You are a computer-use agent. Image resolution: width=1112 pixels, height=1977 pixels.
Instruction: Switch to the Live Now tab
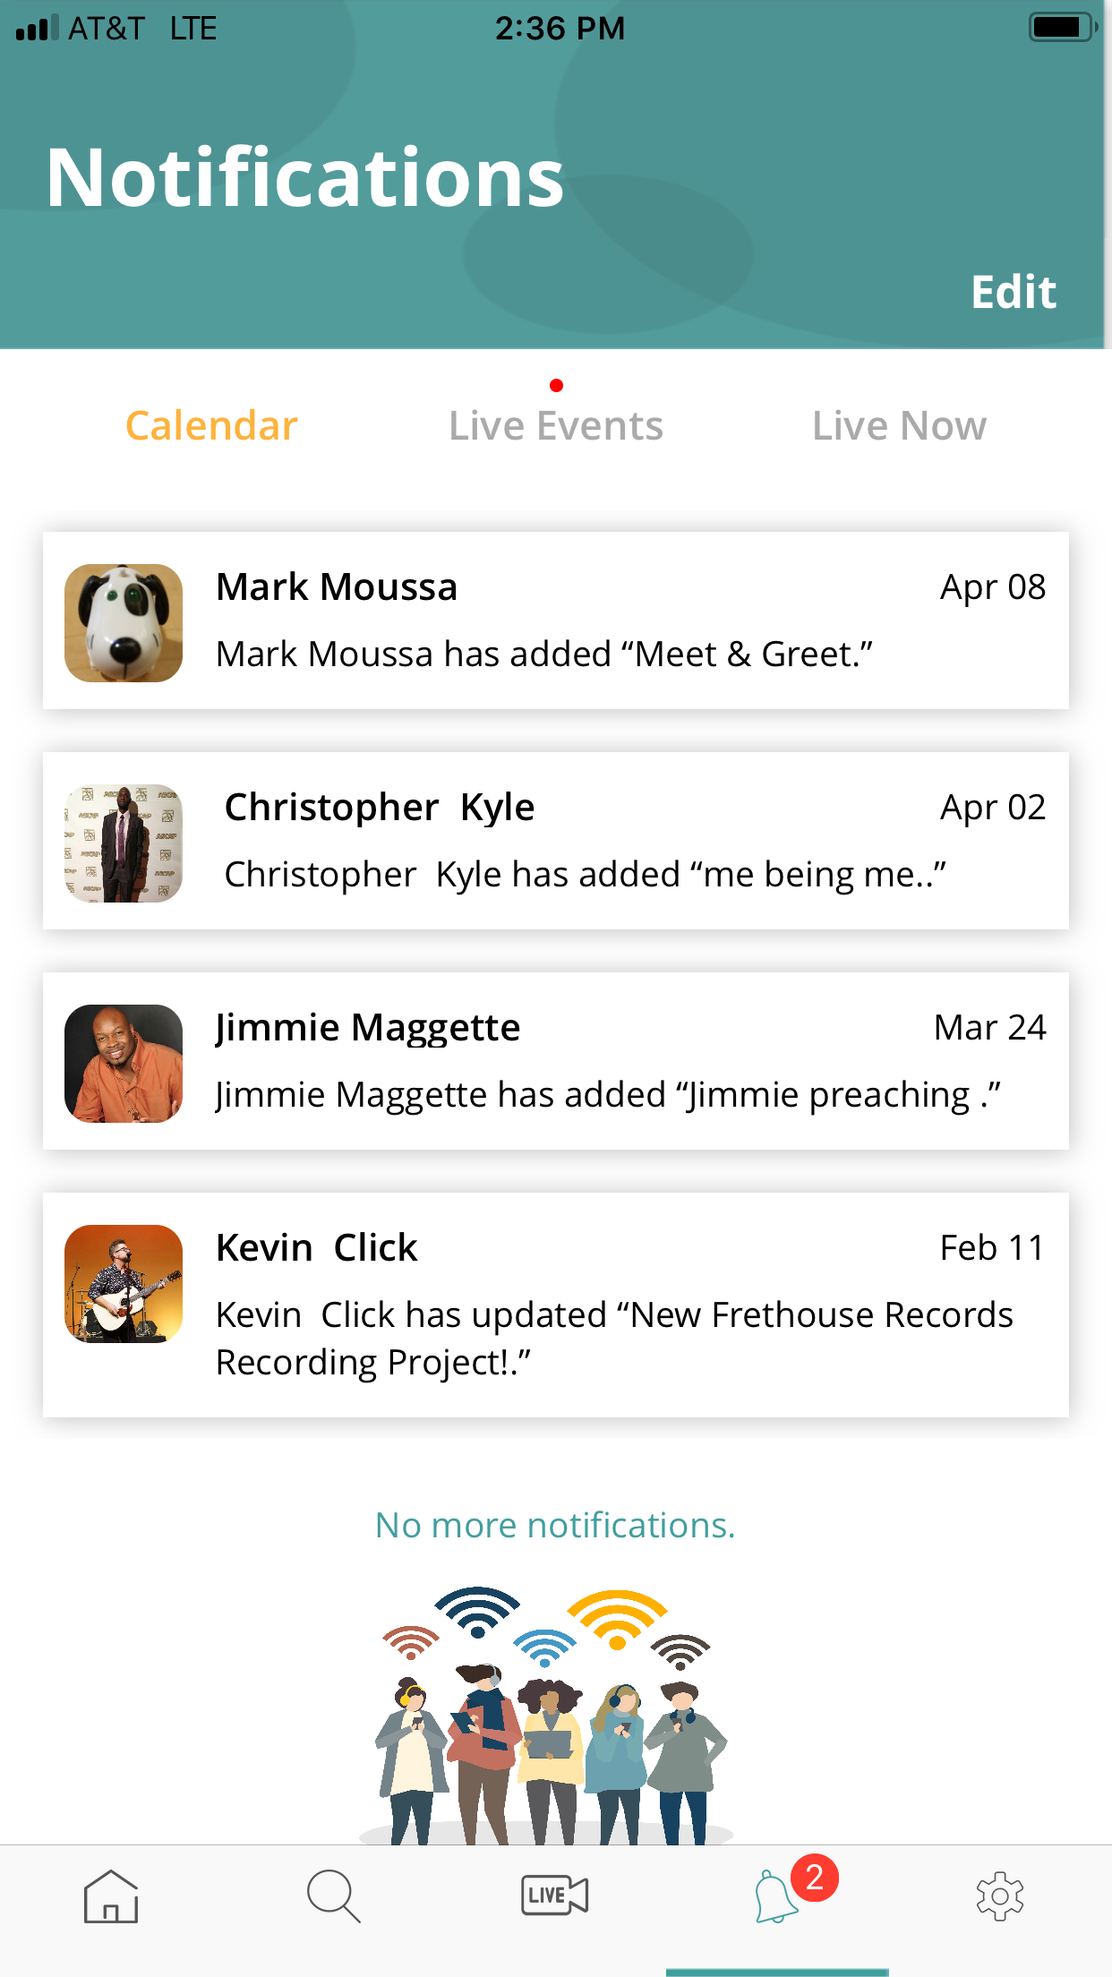(x=899, y=426)
